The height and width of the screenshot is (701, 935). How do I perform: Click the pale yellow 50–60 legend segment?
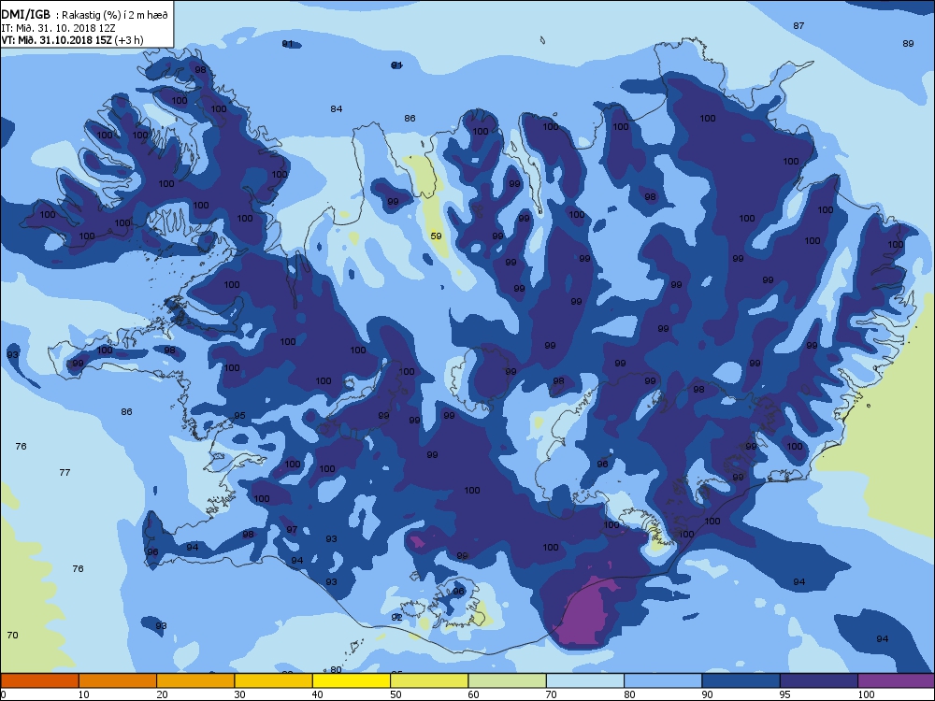[429, 680]
